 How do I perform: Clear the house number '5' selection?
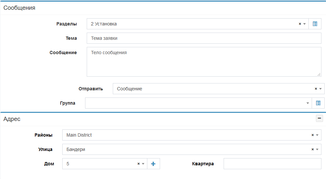(x=138, y=164)
